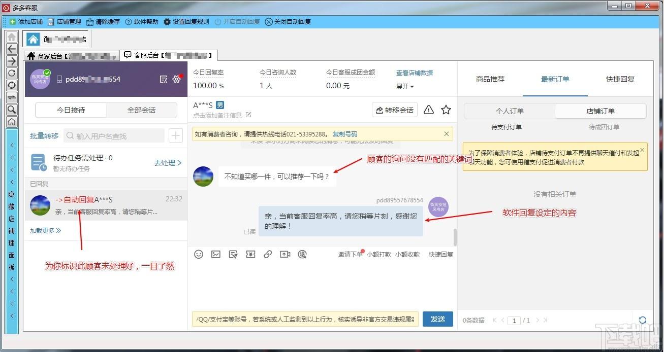Switch to the 商家后台 tab
The height and width of the screenshot is (352, 664).
(72, 56)
